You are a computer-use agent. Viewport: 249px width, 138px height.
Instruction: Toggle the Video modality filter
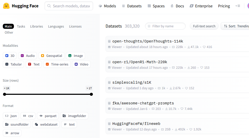click(x=81, y=64)
